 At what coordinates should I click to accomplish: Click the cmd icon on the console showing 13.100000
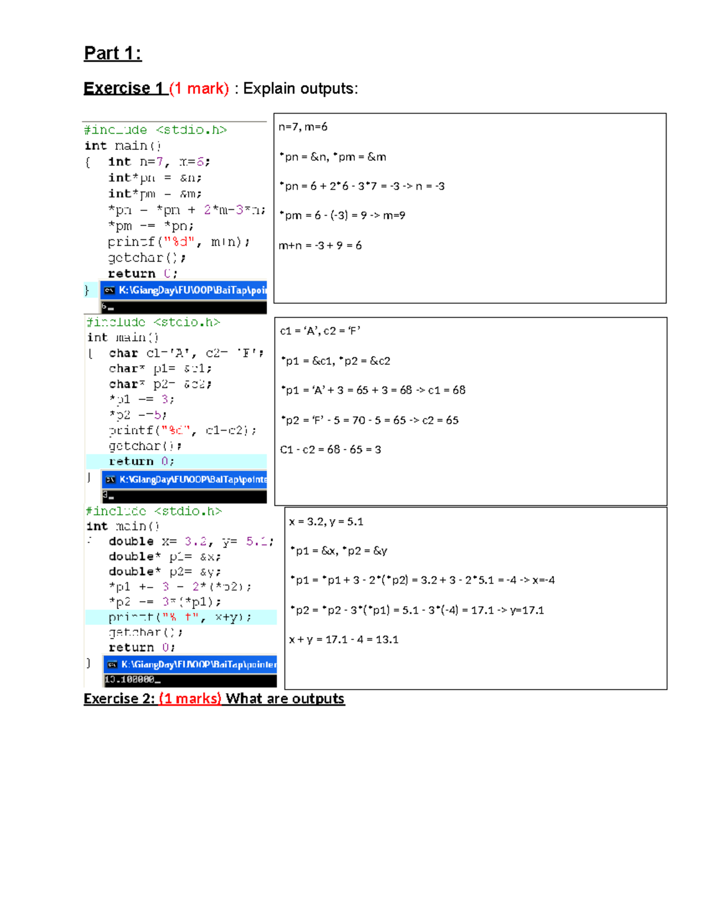click(112, 665)
